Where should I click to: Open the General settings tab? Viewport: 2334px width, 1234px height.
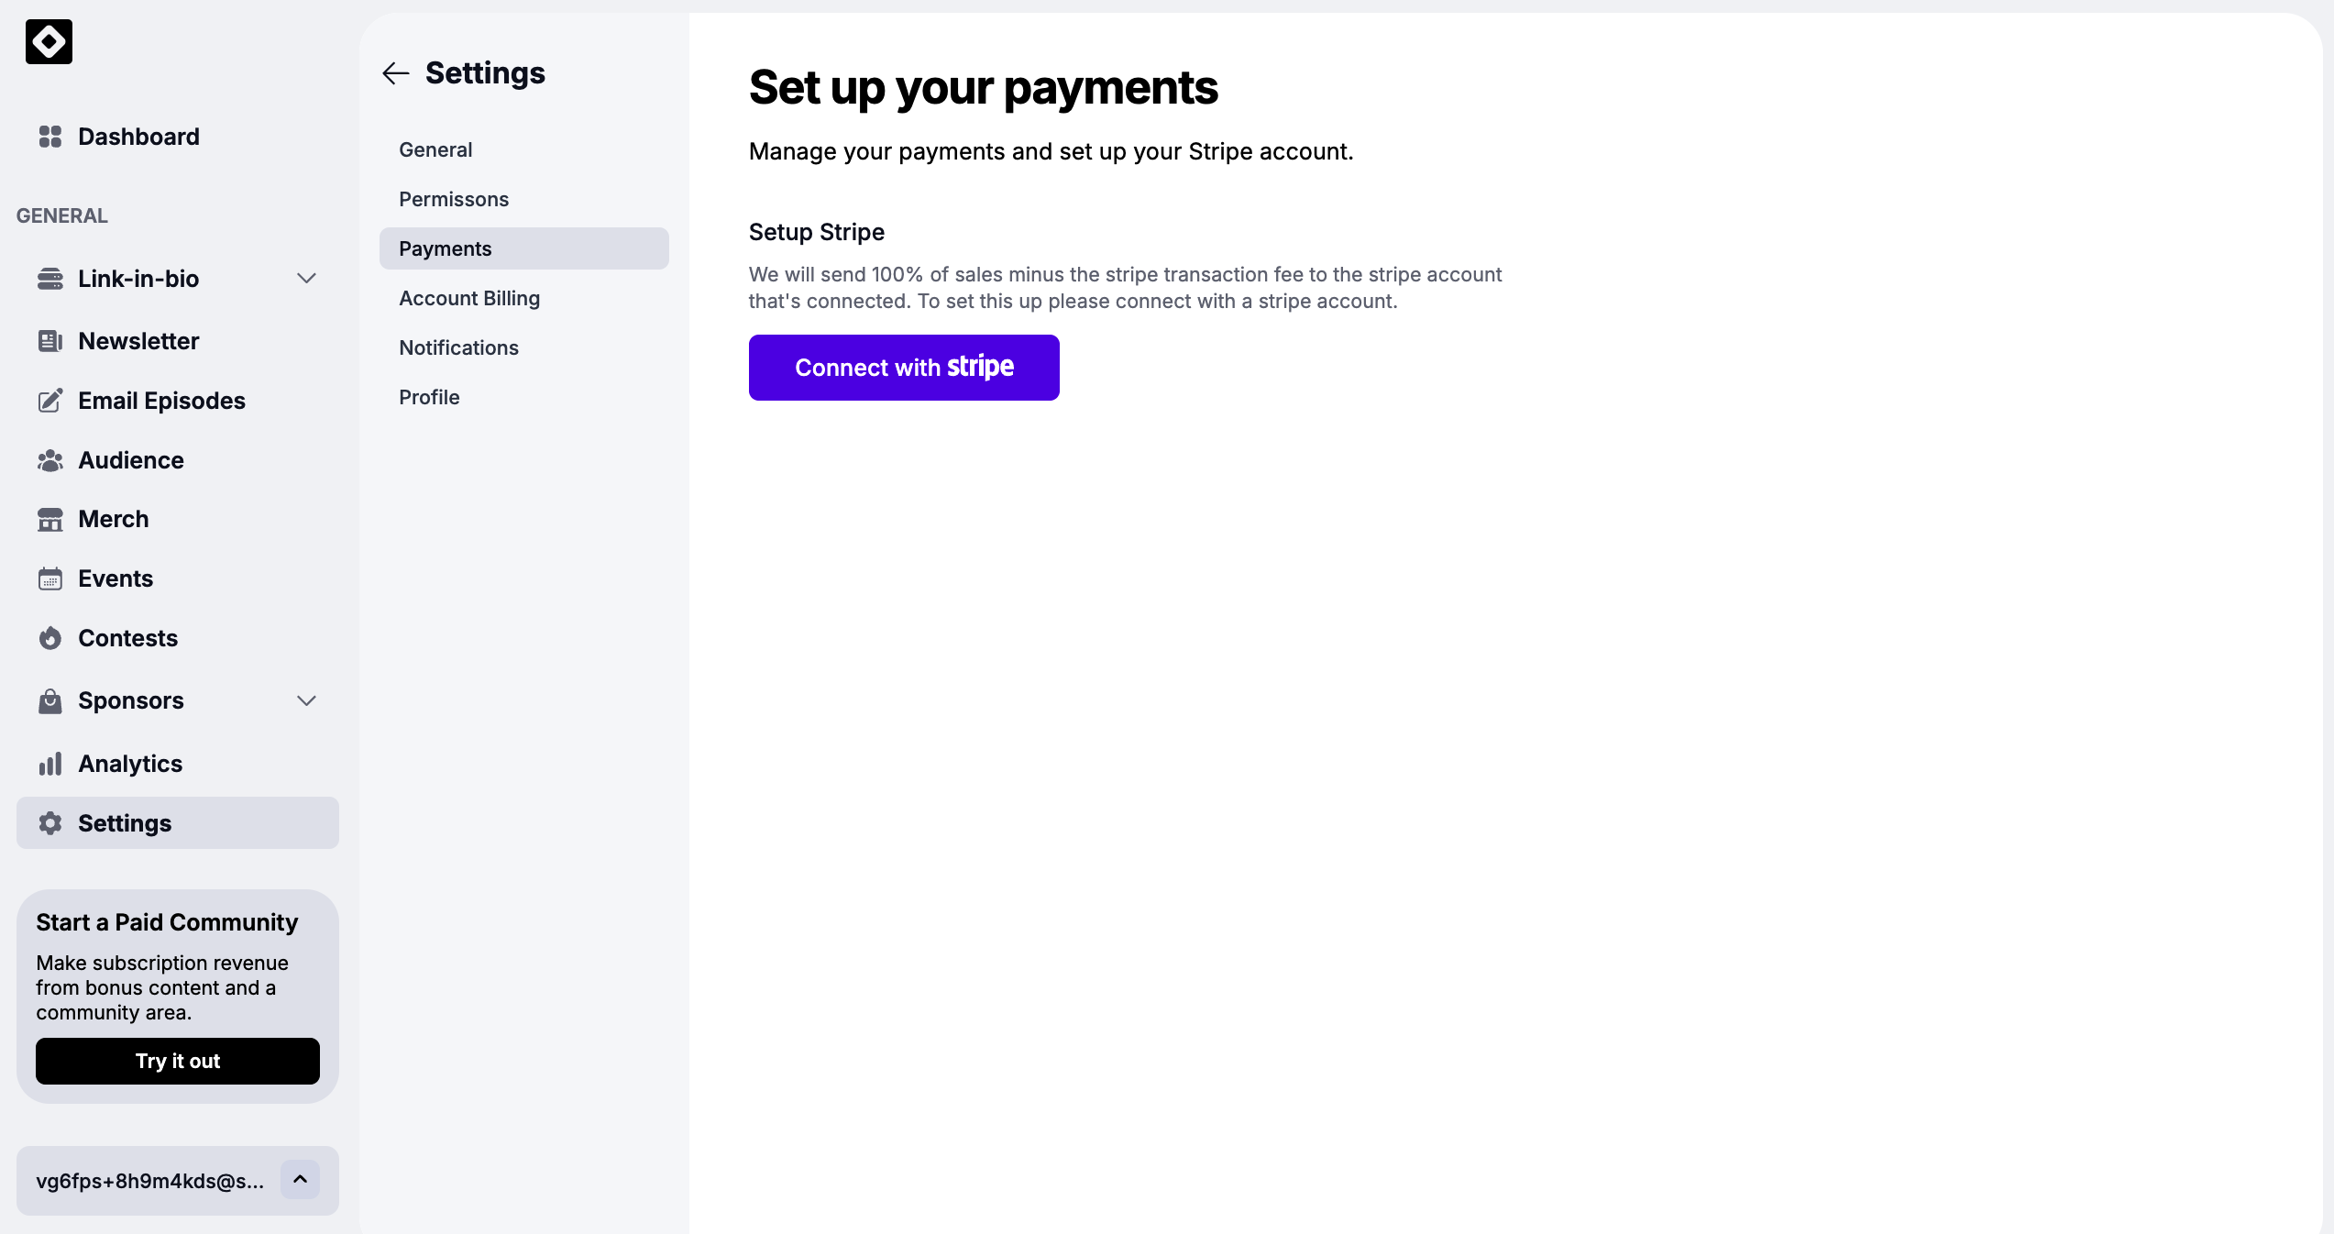(x=435, y=149)
